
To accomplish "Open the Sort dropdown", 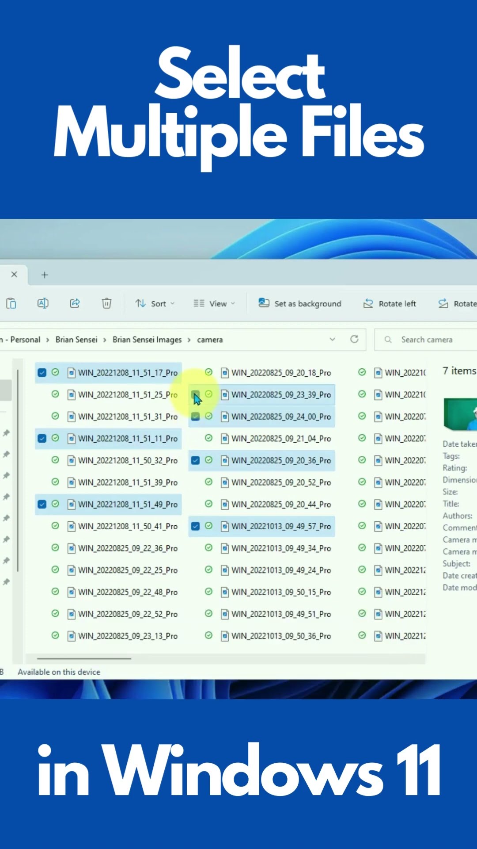I will point(155,304).
